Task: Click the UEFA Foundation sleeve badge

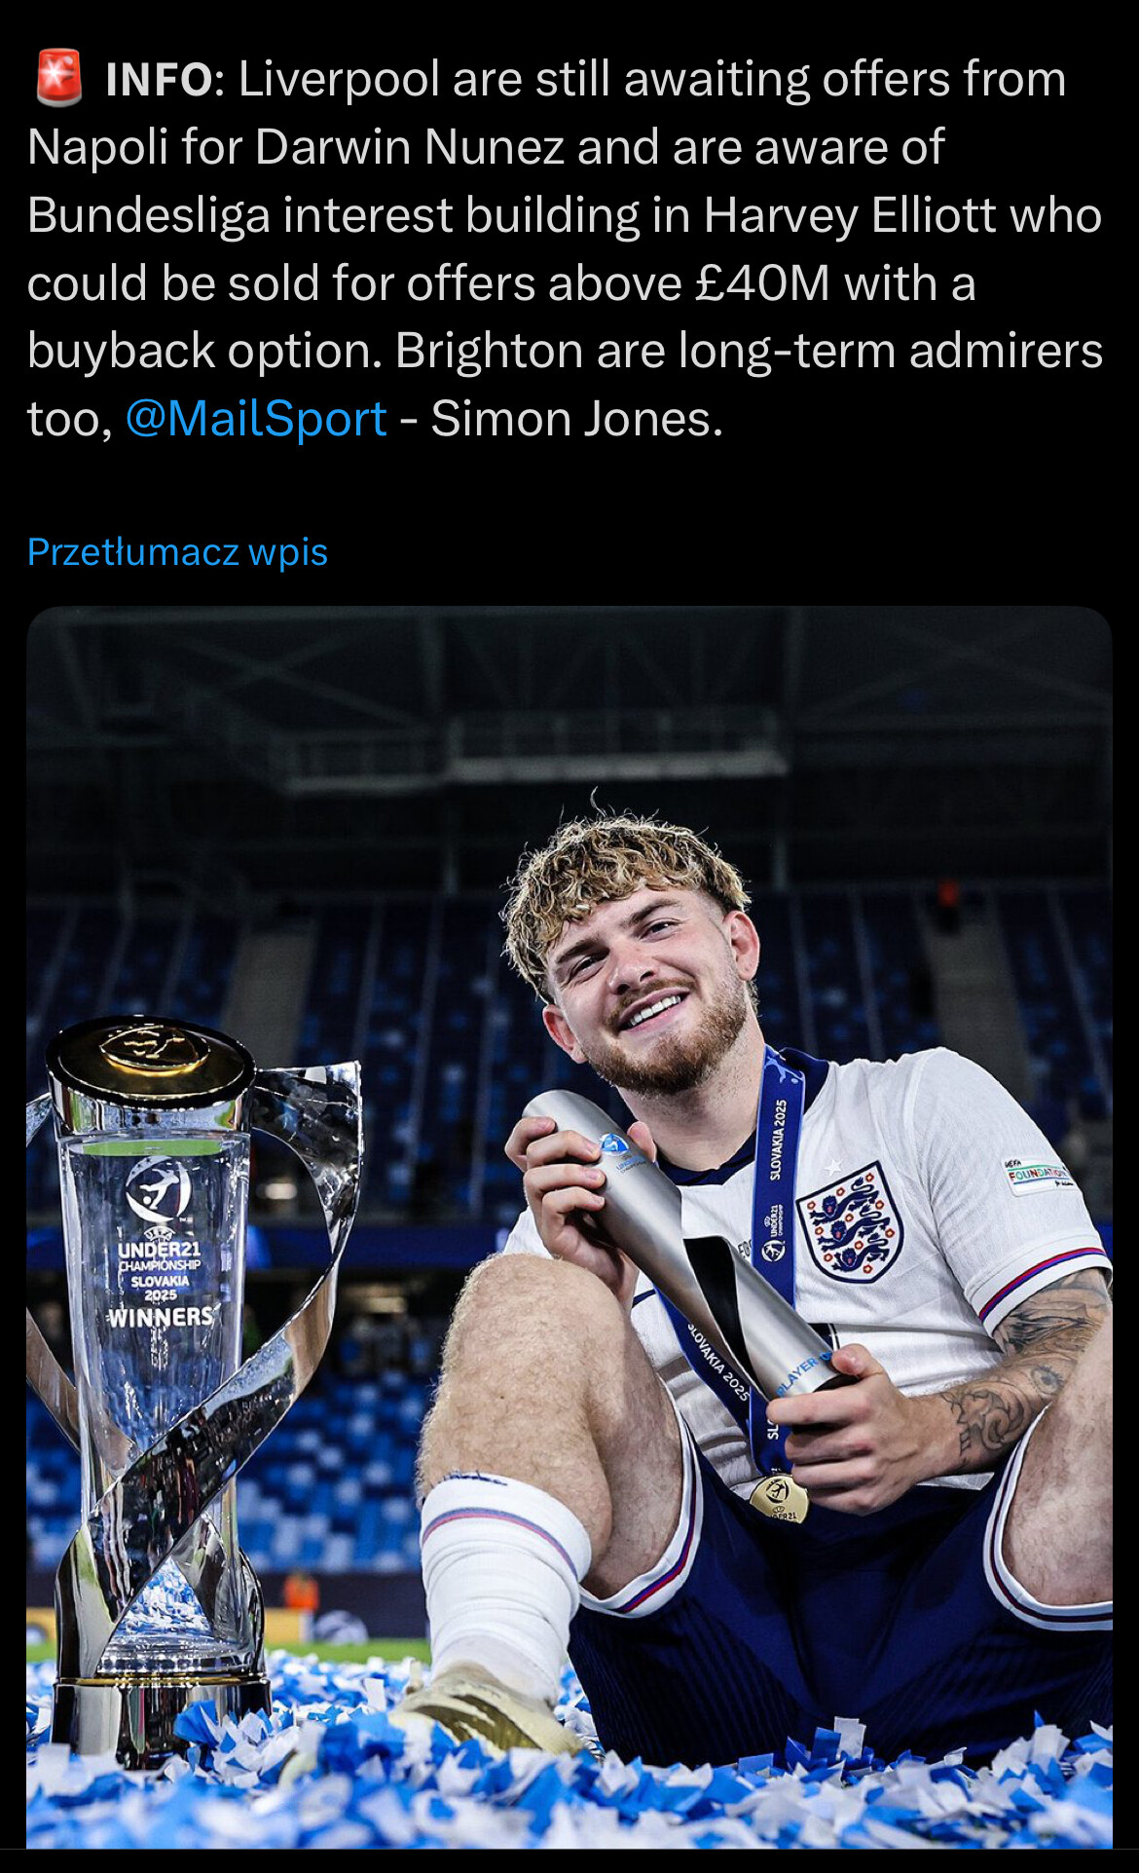Action: pyautogui.click(x=1038, y=1174)
